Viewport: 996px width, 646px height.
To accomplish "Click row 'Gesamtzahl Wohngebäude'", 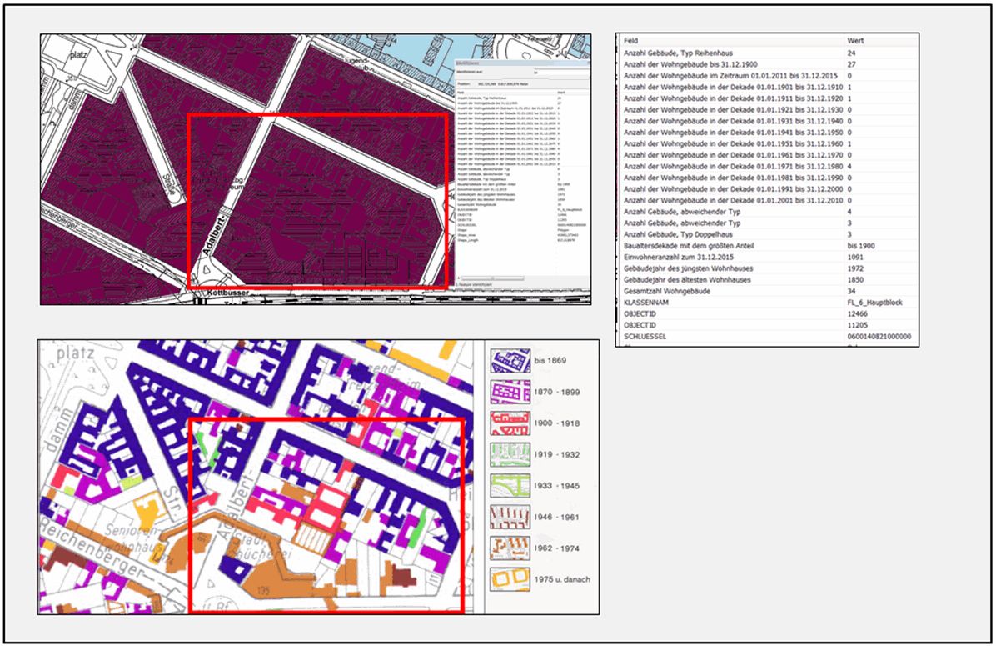I will click(767, 291).
